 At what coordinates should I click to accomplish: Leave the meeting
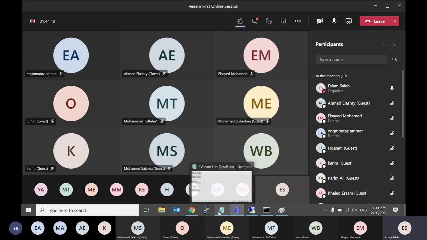(x=375, y=21)
